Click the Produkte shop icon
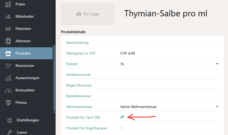The image size is (228, 135). point(8,53)
